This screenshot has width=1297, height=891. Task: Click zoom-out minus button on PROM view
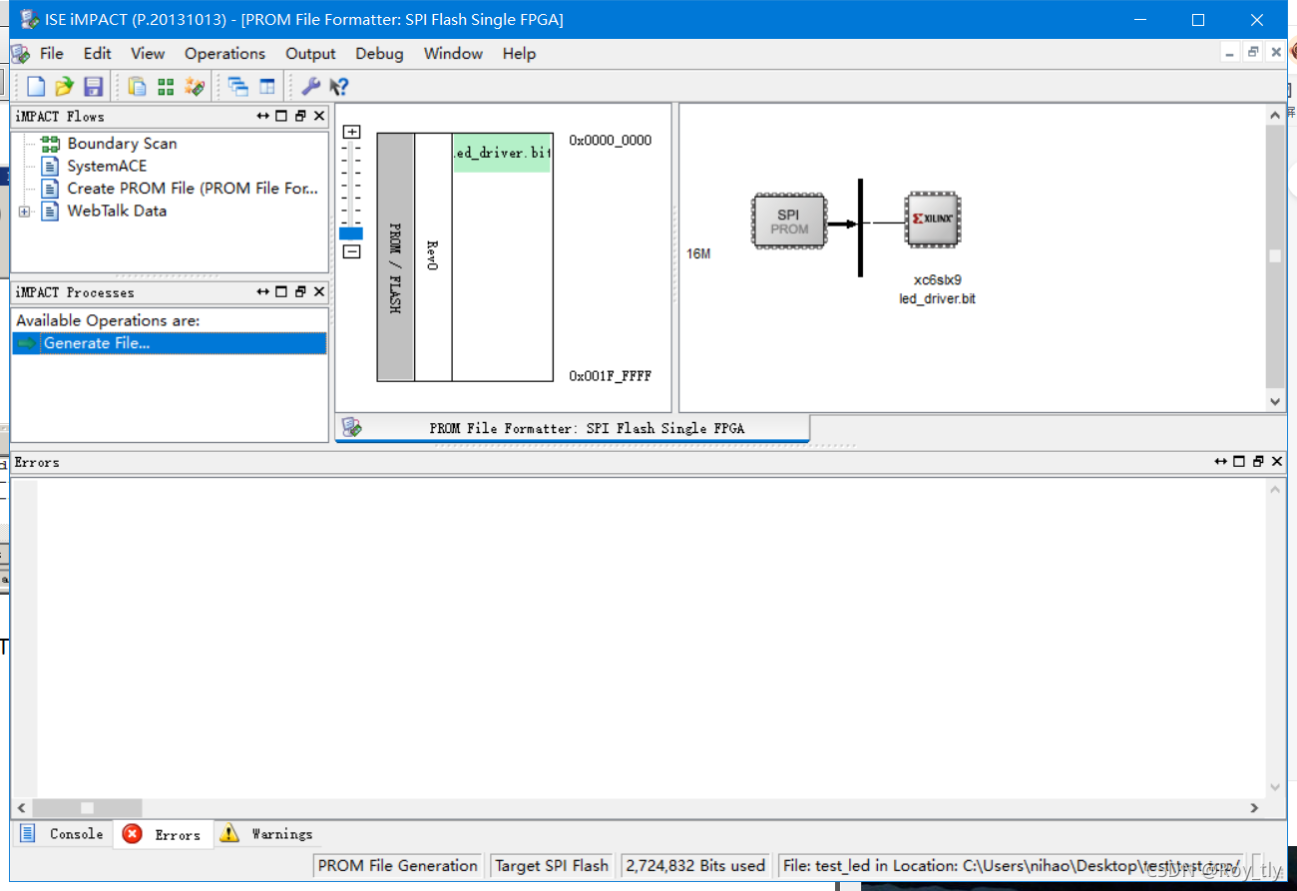coord(351,251)
